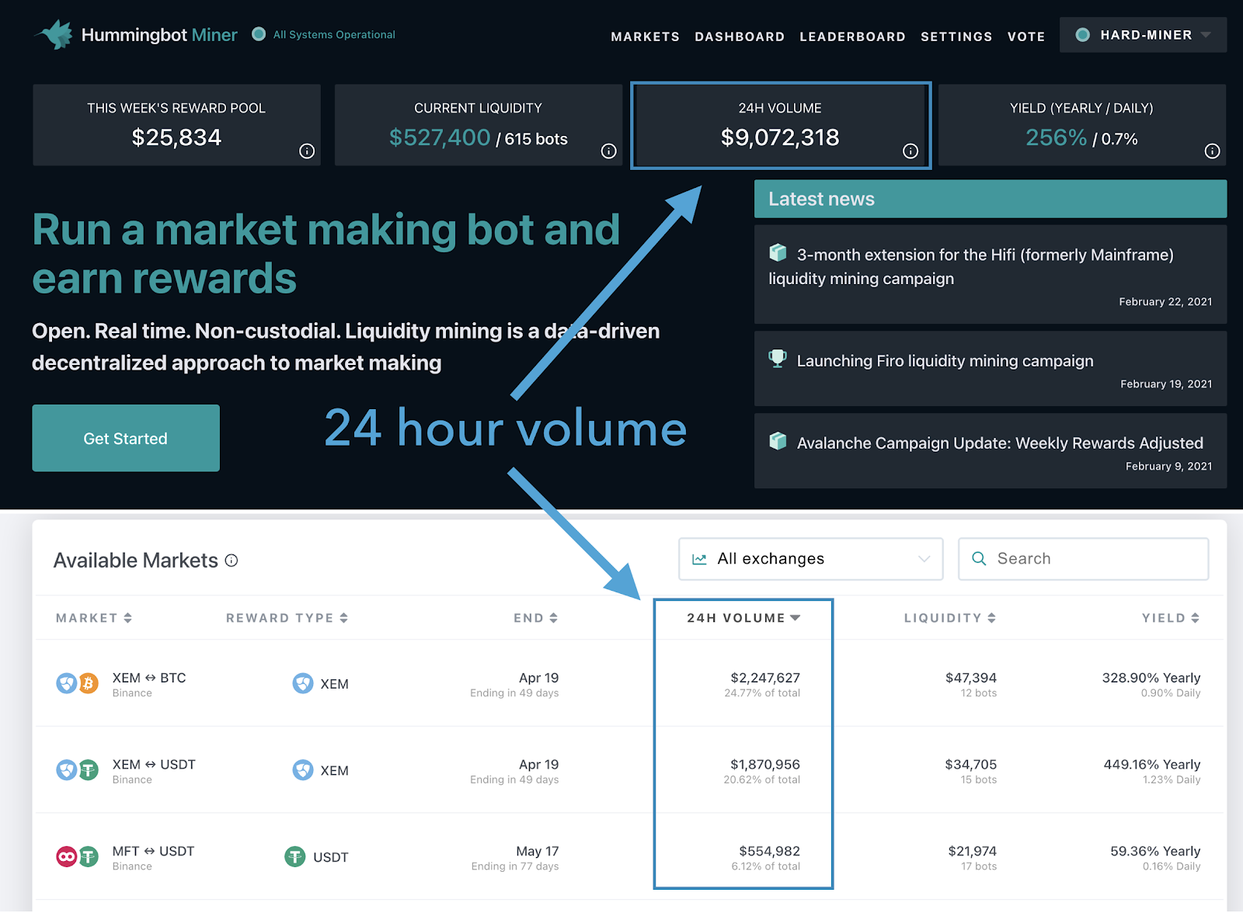Expand the HARD-MINER account menu
The width and height of the screenshot is (1243, 913).
tap(1143, 35)
